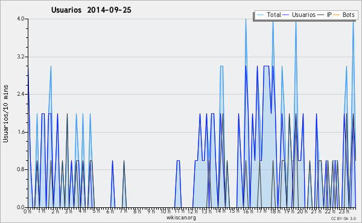Click the 0 h x-axis label
362x223 pixels.
28,212
